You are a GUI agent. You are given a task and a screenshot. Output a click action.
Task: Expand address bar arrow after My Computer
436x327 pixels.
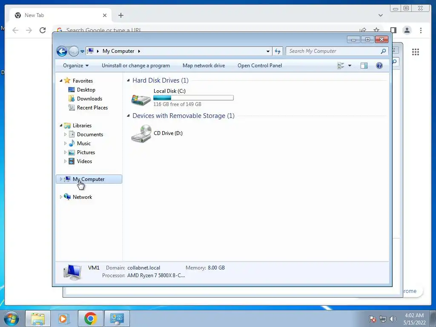tap(139, 51)
